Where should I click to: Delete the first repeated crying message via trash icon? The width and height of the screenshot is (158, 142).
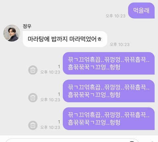click(x=33, y=70)
